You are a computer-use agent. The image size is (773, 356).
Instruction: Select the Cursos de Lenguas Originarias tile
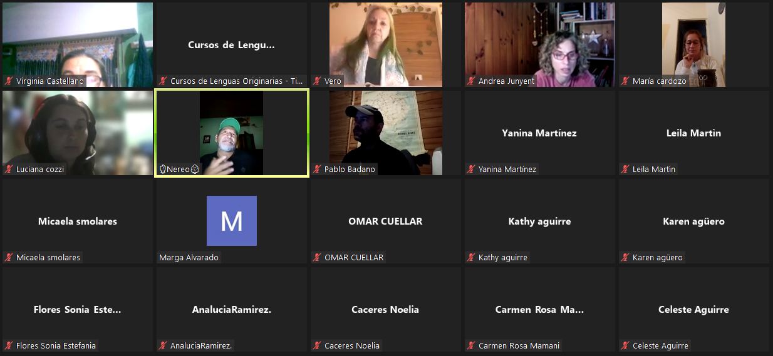(231, 45)
